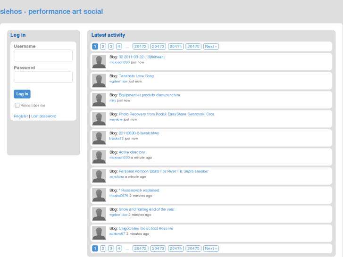Enable the Remember me checkbox
Screen dimensions: 343x257
click(17, 105)
